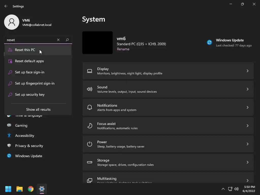Launch Google Chrome from the taskbar
This screenshot has width=260, height=195.
click(x=31, y=189)
